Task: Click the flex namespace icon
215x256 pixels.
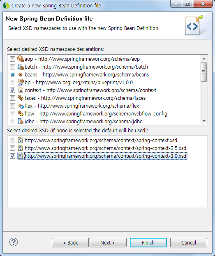Action: [x=21, y=106]
